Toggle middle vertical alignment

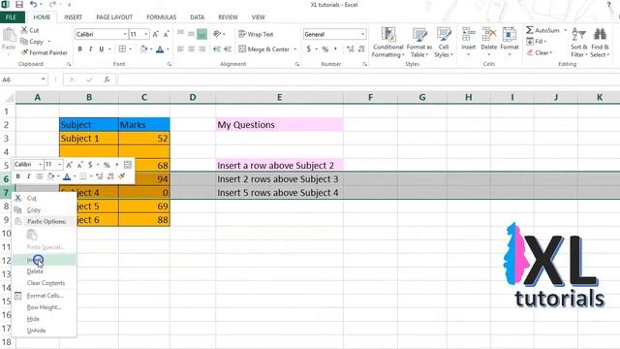point(191,34)
